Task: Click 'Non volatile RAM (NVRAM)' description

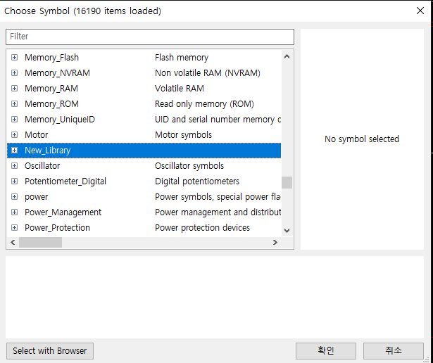Action: pos(208,73)
